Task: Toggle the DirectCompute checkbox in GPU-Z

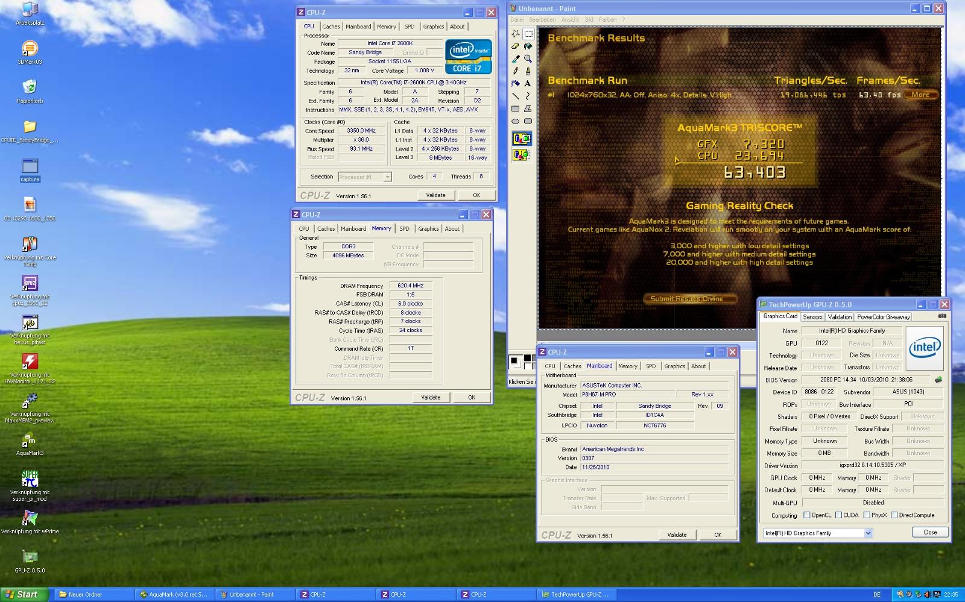Action: [x=894, y=515]
